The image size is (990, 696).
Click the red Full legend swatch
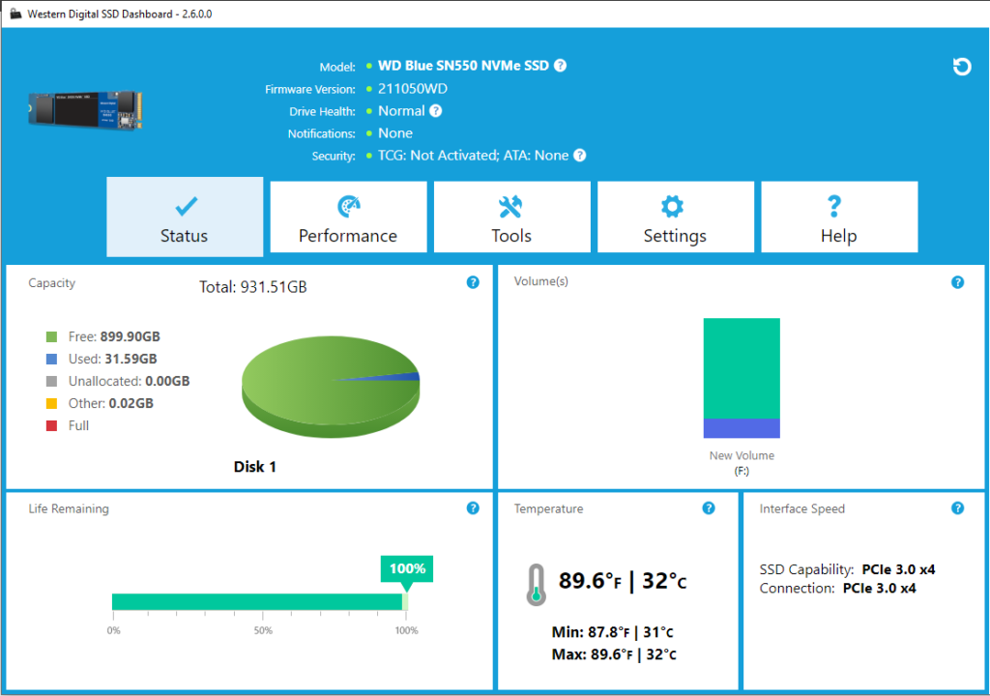[52, 425]
